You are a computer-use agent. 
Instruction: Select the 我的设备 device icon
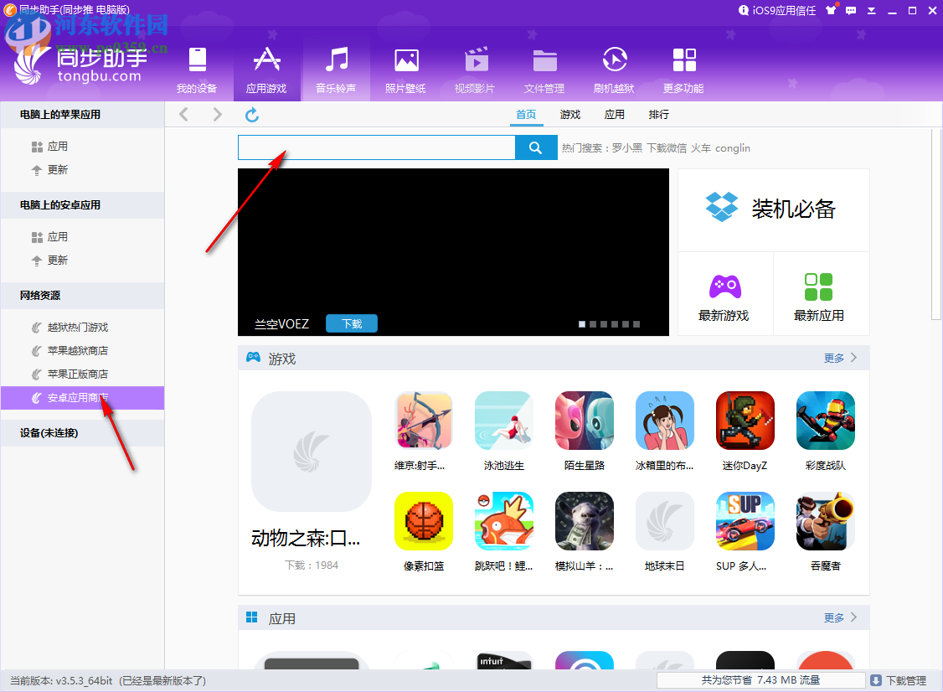(x=197, y=60)
